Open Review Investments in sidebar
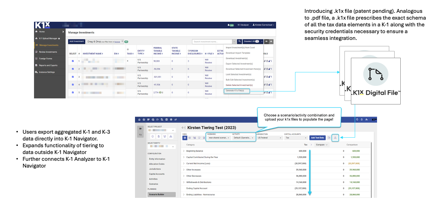This screenshot has height=200, width=439. click(48, 52)
